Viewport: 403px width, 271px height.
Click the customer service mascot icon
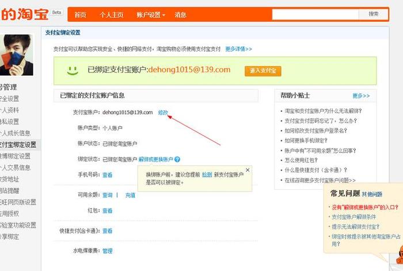[399, 254]
